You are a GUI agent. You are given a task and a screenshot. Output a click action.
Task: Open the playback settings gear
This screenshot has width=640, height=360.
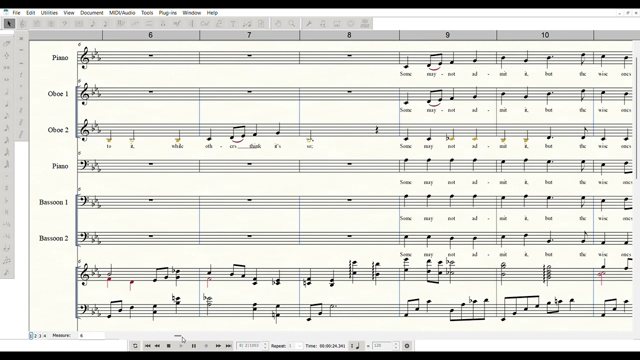point(407,345)
